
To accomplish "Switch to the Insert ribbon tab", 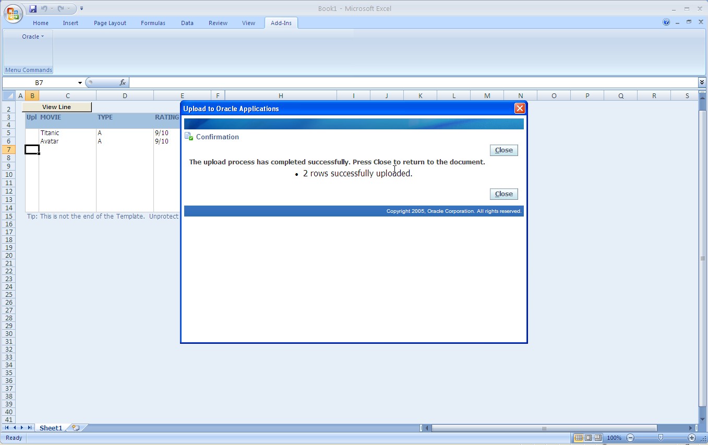I will [70, 23].
